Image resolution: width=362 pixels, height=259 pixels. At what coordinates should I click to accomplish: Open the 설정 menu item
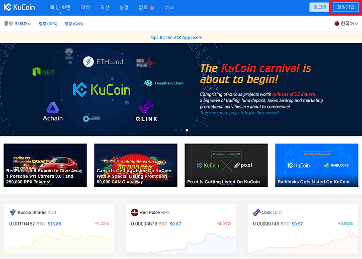(x=124, y=8)
